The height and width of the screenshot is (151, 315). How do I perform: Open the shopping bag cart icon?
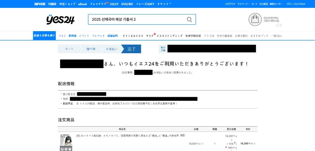pos(255,19)
